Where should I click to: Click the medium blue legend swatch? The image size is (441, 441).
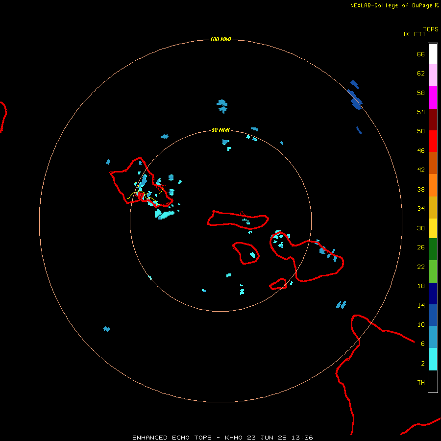(x=433, y=315)
